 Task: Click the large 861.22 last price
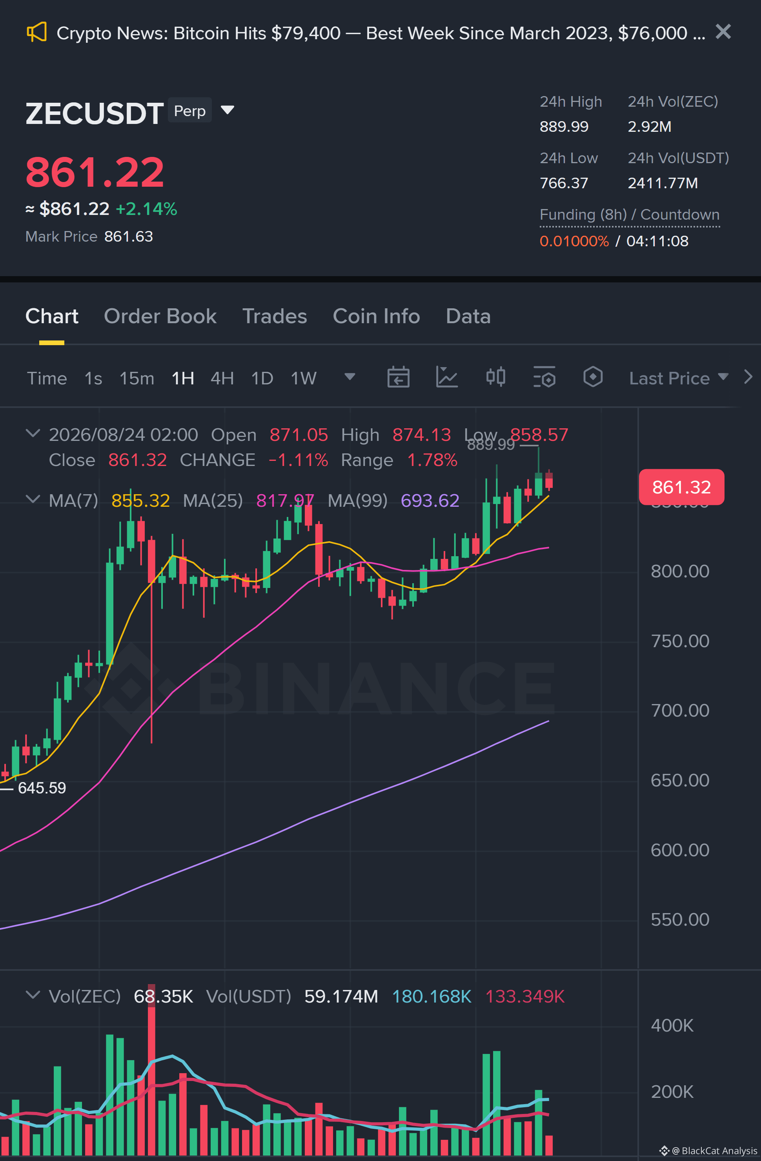click(95, 172)
